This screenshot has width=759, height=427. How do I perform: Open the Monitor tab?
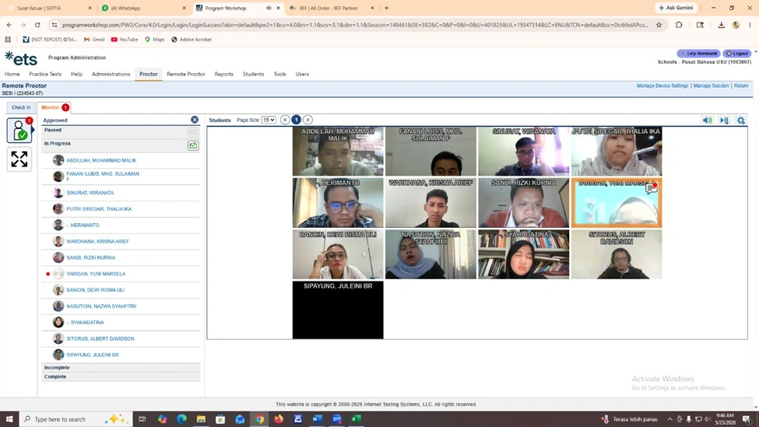[54, 107]
